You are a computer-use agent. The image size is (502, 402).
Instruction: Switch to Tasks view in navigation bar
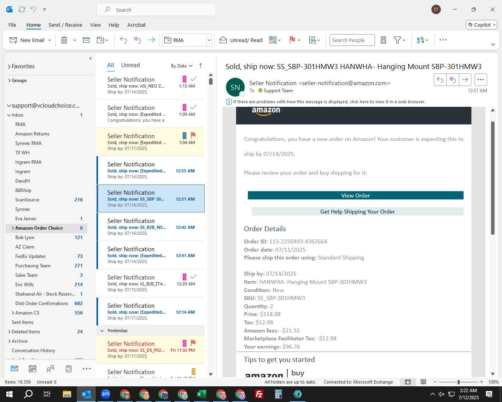pyautogui.click(x=69, y=369)
